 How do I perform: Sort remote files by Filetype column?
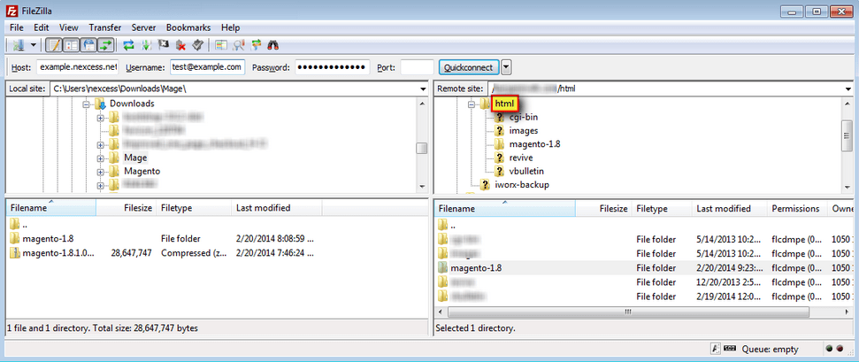(661, 208)
